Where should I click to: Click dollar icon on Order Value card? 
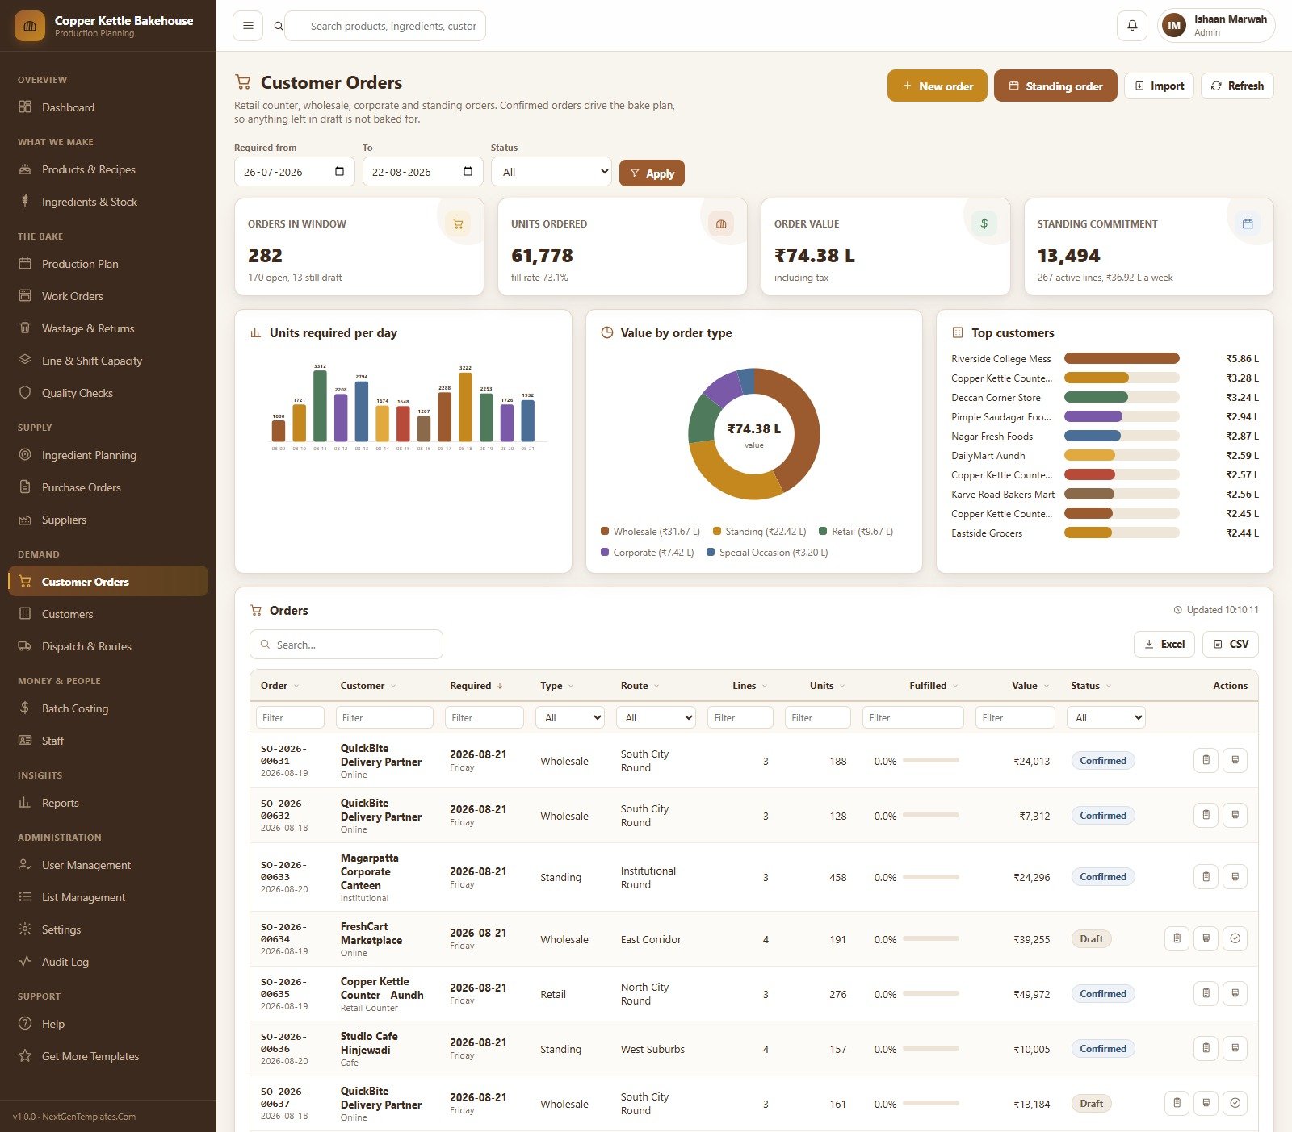984,223
